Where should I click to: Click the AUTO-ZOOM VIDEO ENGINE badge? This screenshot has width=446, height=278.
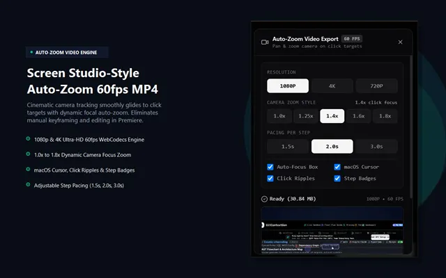tap(67, 52)
